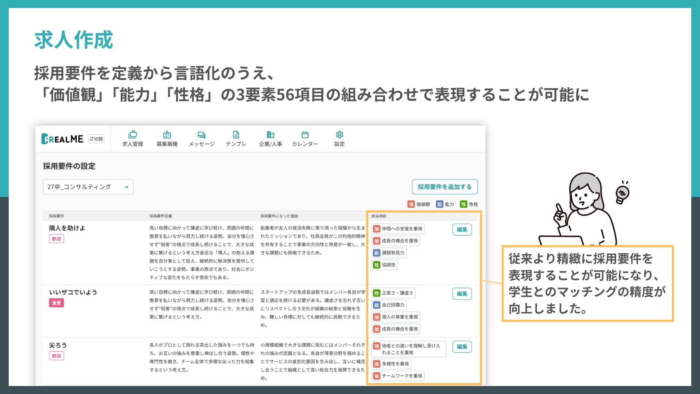Open the テンプレ document icon
700x394 pixels.
point(236,135)
